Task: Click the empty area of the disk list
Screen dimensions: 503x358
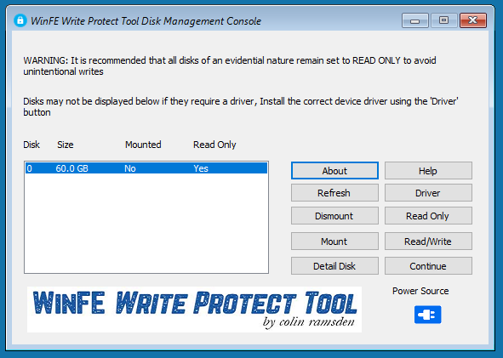Action: coord(146,224)
